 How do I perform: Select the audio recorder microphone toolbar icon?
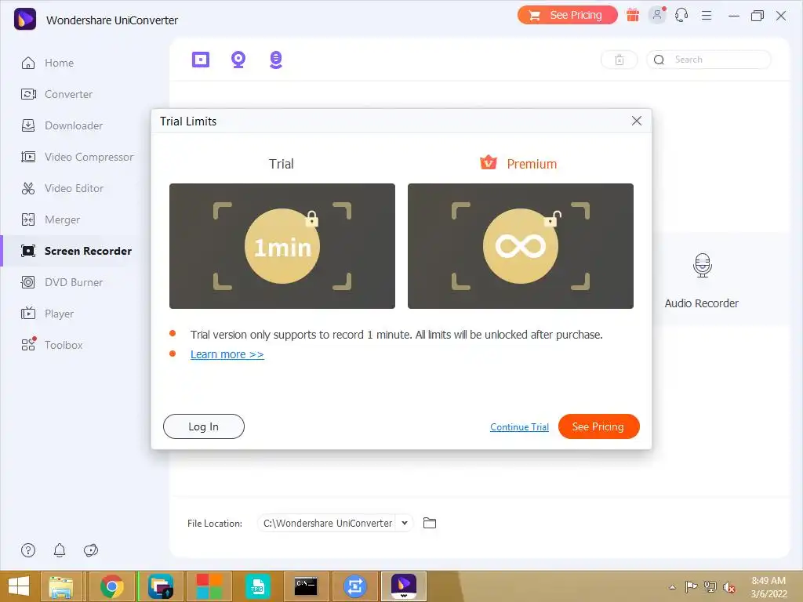[276, 60]
